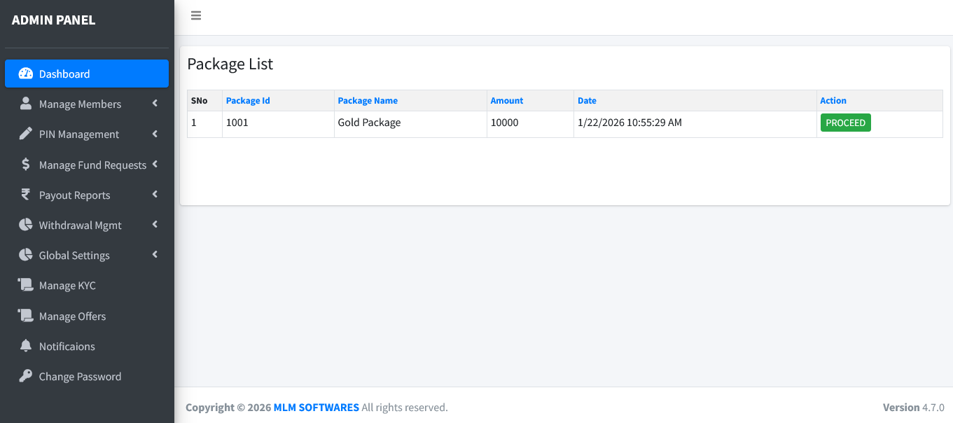Expand the Withdrawal Mgmt chevron

[155, 225]
